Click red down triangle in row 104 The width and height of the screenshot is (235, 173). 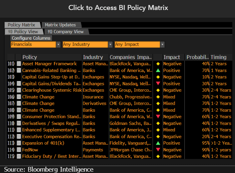[158, 84]
